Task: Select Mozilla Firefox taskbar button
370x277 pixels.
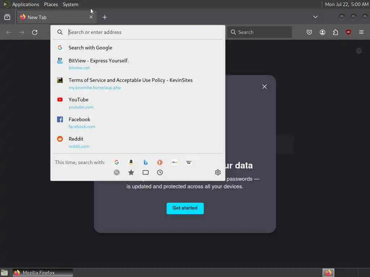Action: coord(43,273)
